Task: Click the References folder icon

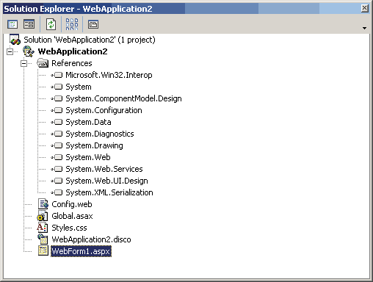Action: point(43,63)
